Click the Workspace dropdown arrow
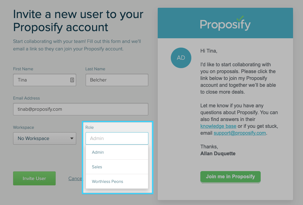This screenshot has width=303, height=205. coord(72,138)
